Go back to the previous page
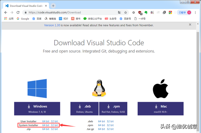Screen dimensions: 201x133 pos(6,12)
